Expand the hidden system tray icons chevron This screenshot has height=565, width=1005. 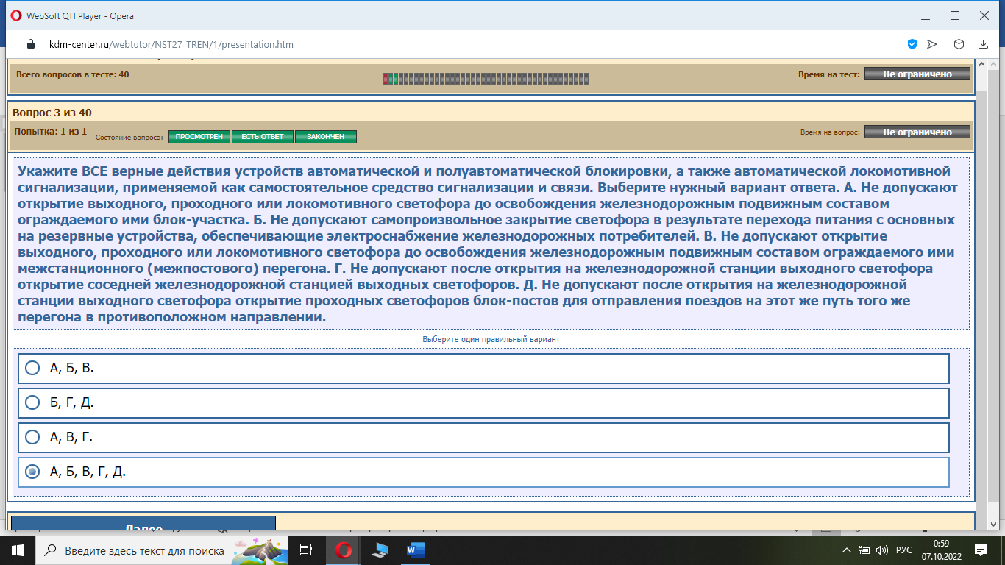click(845, 550)
